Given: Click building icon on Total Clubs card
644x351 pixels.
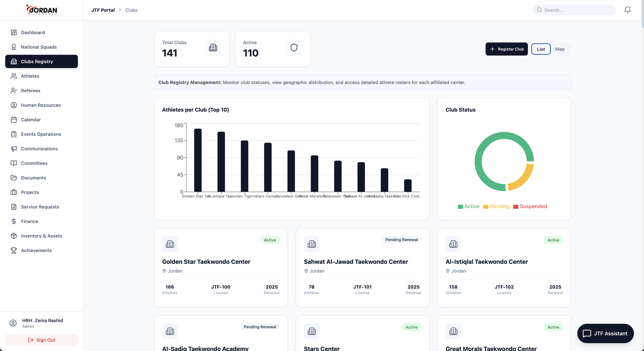Looking at the screenshot, I should [213, 48].
